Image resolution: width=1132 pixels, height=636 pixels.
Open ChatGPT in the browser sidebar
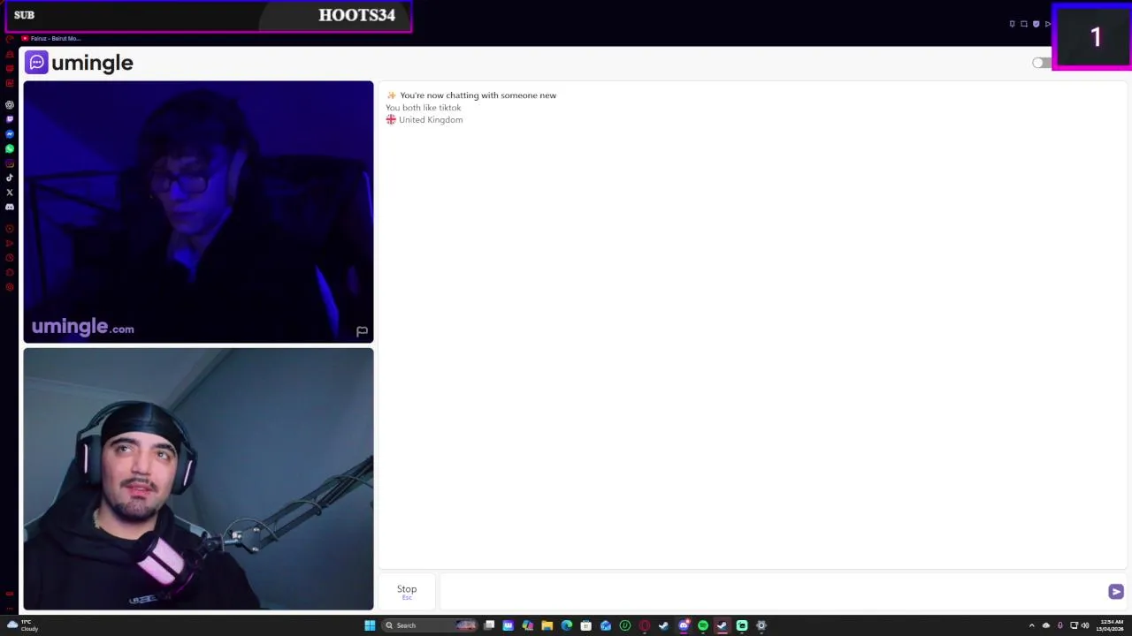pos(10,105)
